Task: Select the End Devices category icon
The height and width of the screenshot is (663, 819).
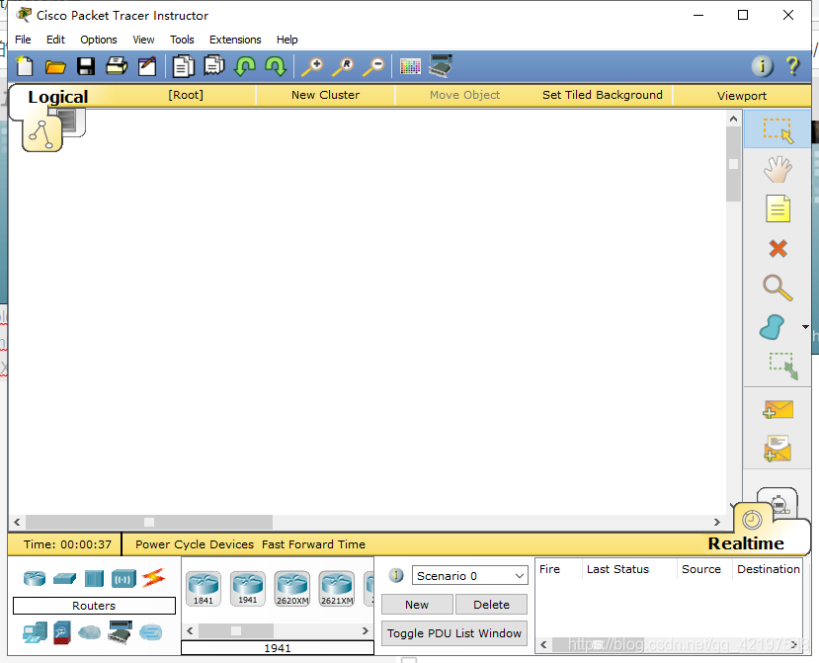Action: pos(35,632)
